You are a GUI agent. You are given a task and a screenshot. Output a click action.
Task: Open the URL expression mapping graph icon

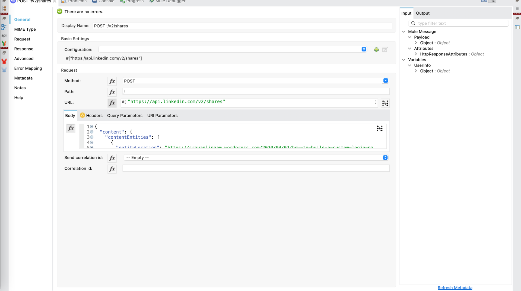pos(385,103)
